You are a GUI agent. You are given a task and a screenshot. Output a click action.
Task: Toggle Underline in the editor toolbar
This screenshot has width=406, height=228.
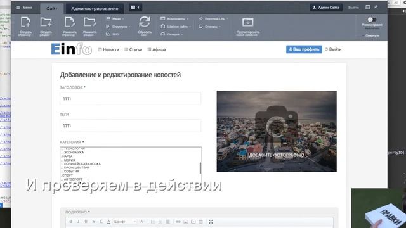tap(86, 222)
